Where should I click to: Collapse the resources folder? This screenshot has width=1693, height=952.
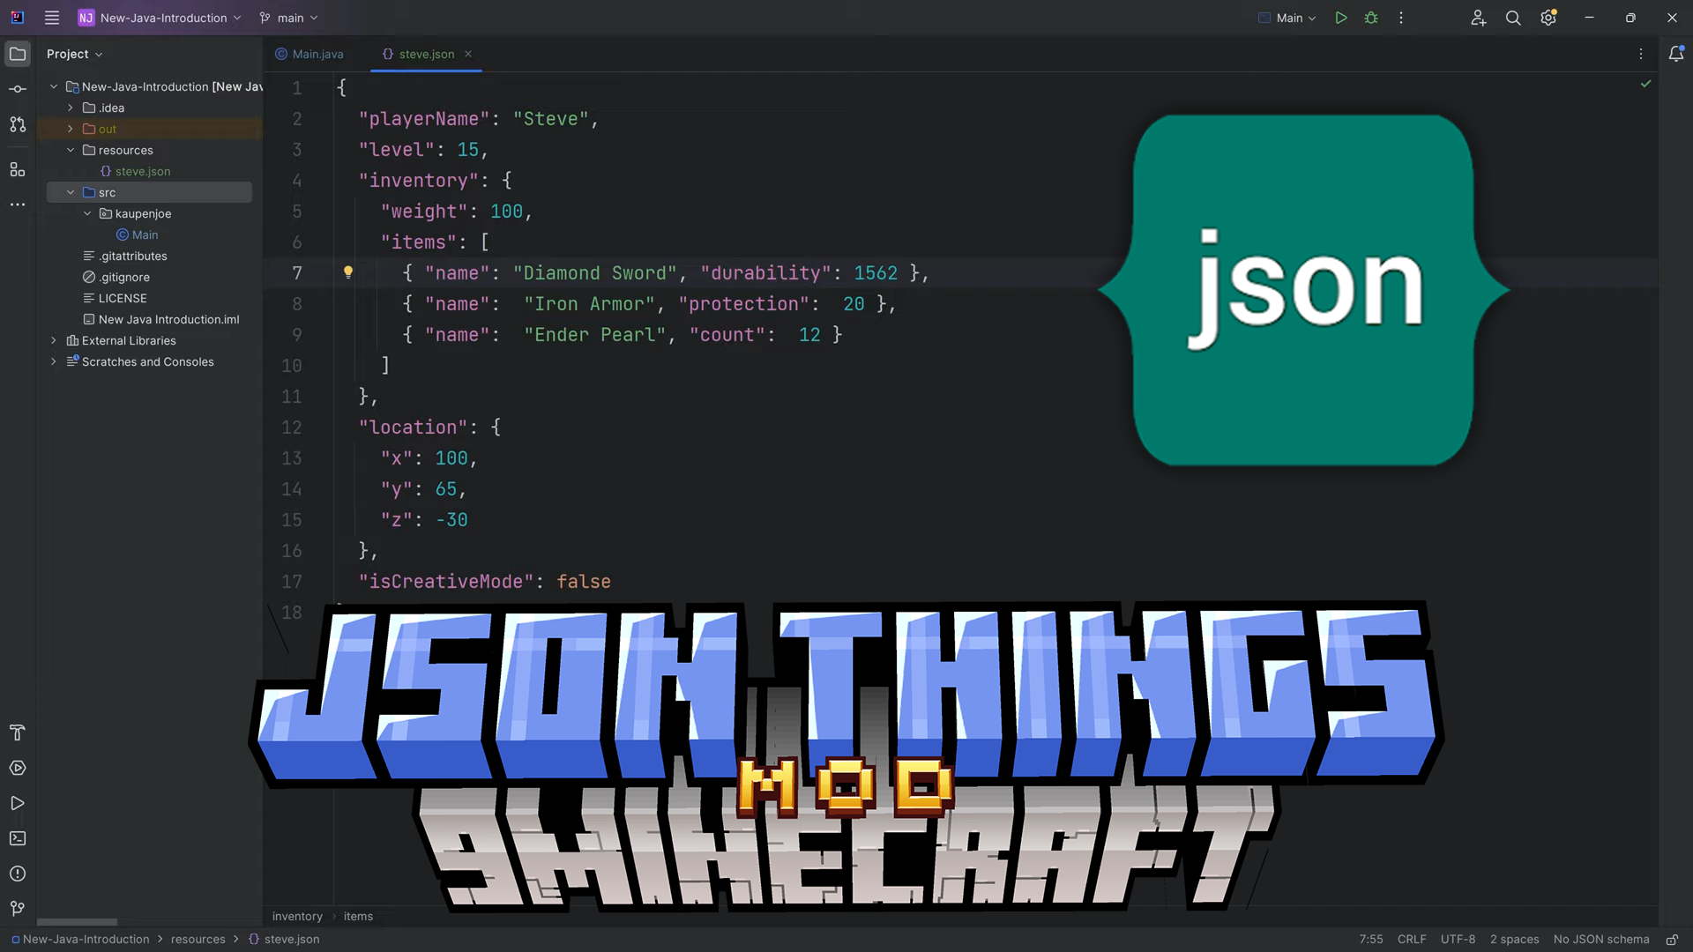click(71, 150)
